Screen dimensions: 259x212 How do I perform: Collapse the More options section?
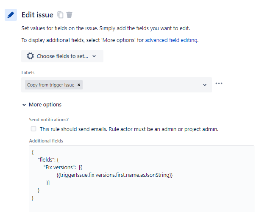pos(42,105)
